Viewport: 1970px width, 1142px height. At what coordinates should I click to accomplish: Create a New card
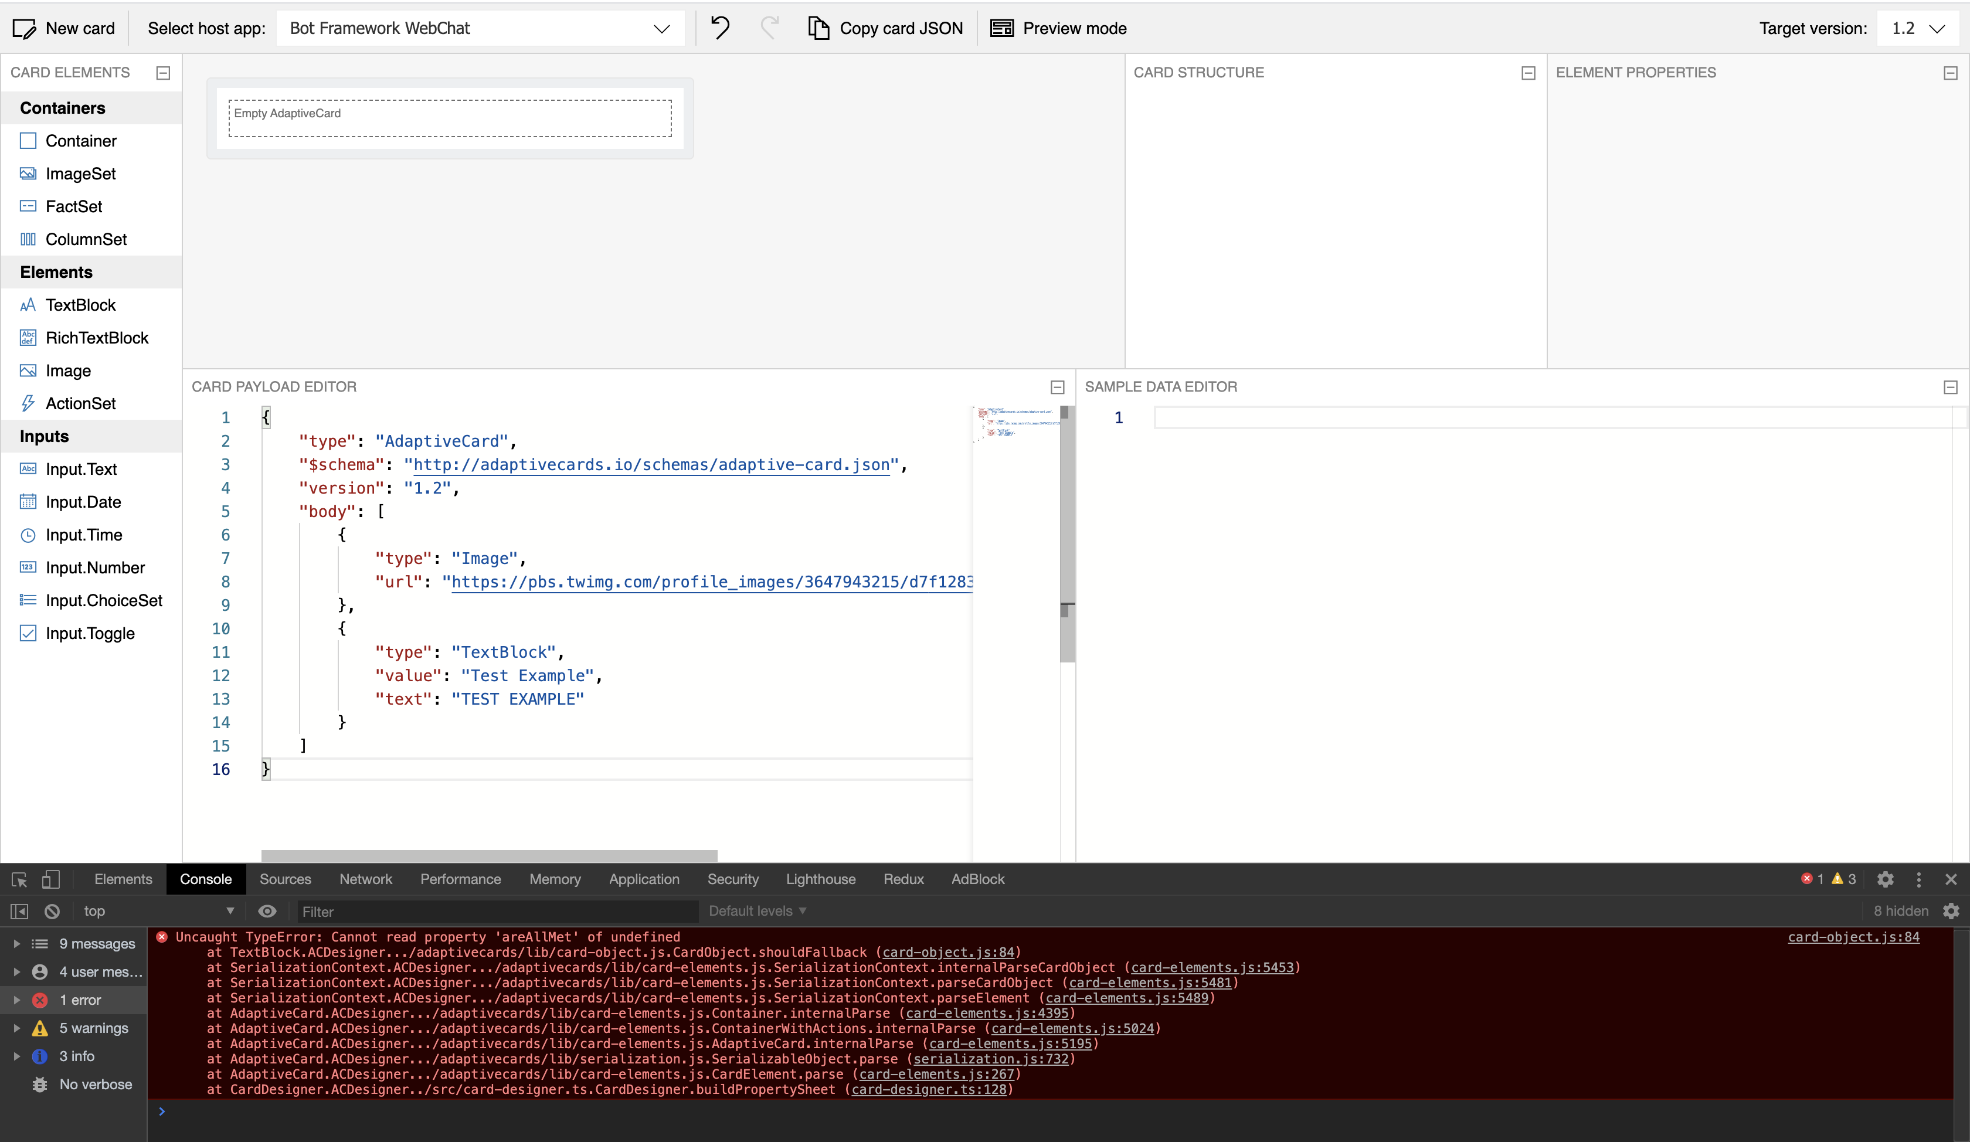click(64, 28)
